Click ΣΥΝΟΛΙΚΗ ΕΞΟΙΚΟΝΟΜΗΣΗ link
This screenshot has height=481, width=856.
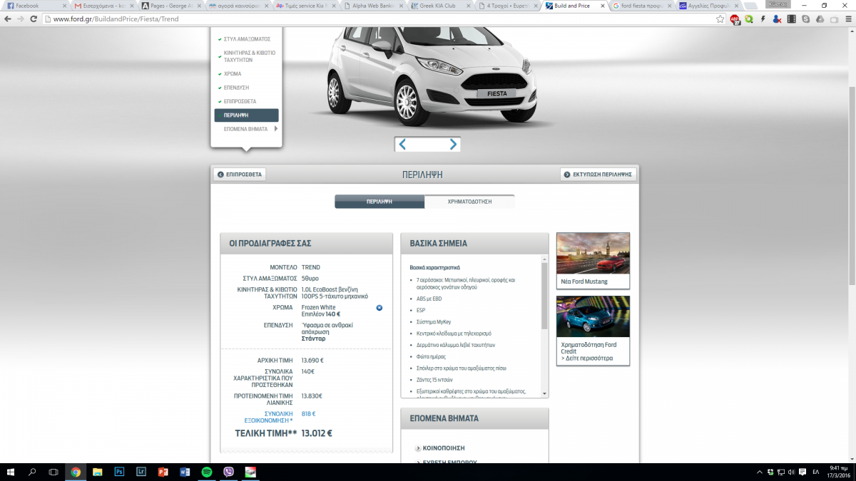click(268, 417)
